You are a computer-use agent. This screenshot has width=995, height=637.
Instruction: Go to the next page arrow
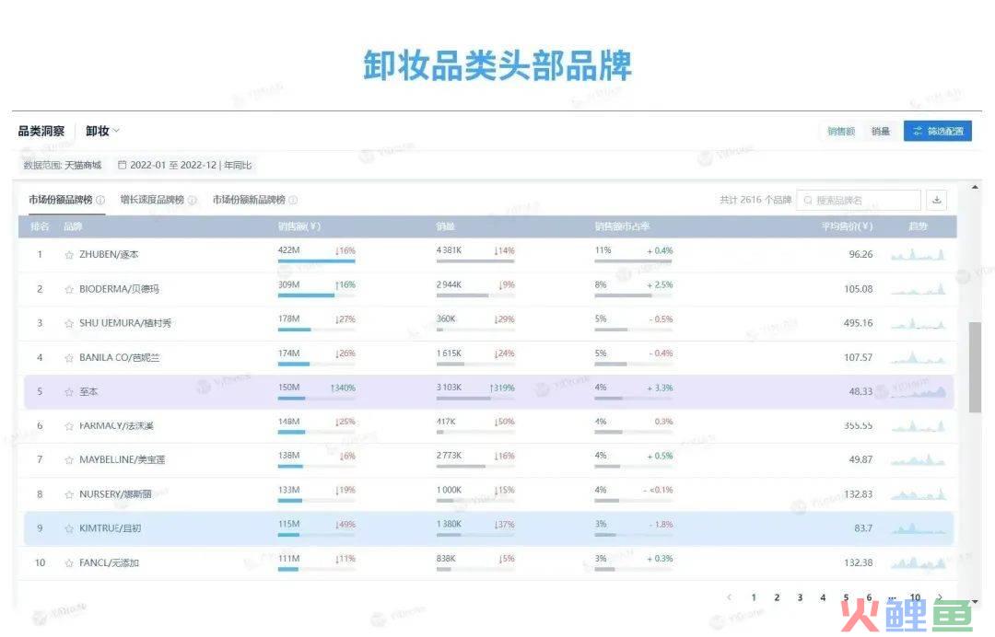coord(939,597)
